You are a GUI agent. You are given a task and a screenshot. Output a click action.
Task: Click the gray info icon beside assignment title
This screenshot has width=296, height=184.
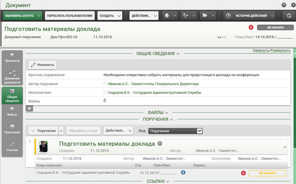160,144
